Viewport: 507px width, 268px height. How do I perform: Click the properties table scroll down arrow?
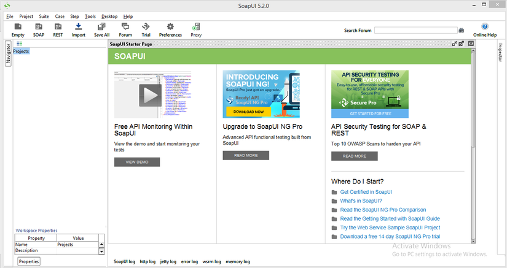(101, 251)
